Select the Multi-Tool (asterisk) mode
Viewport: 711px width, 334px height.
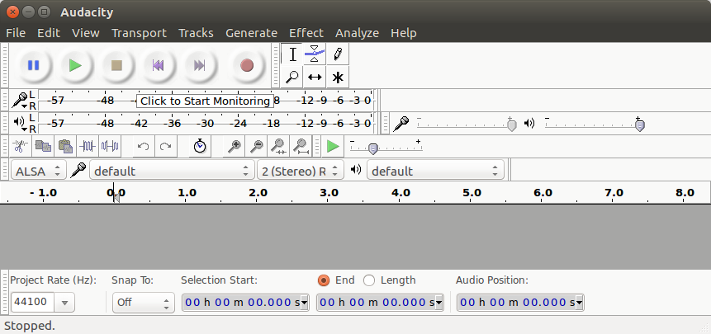pyautogui.click(x=338, y=78)
